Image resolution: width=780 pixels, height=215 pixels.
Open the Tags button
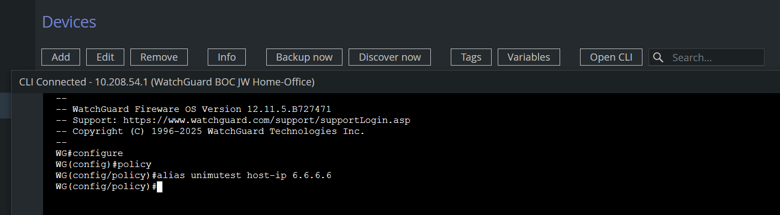pos(471,57)
